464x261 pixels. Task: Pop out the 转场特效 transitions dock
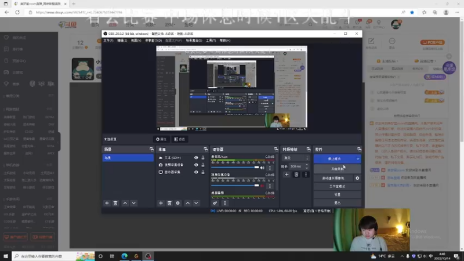[309, 150]
